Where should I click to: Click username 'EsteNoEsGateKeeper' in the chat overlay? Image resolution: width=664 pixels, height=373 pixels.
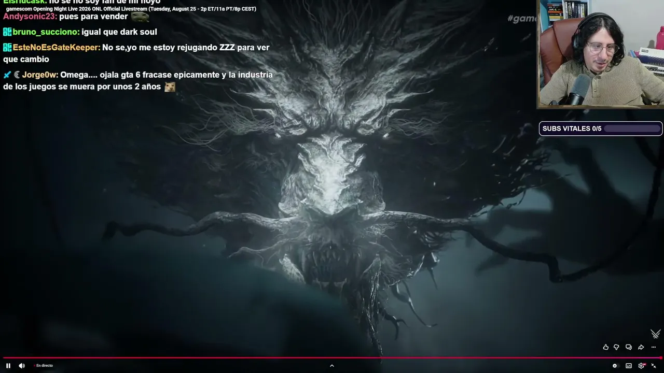57,48
